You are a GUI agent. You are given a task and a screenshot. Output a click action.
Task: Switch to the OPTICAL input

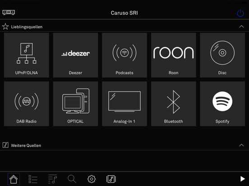pyautogui.click(x=76, y=104)
